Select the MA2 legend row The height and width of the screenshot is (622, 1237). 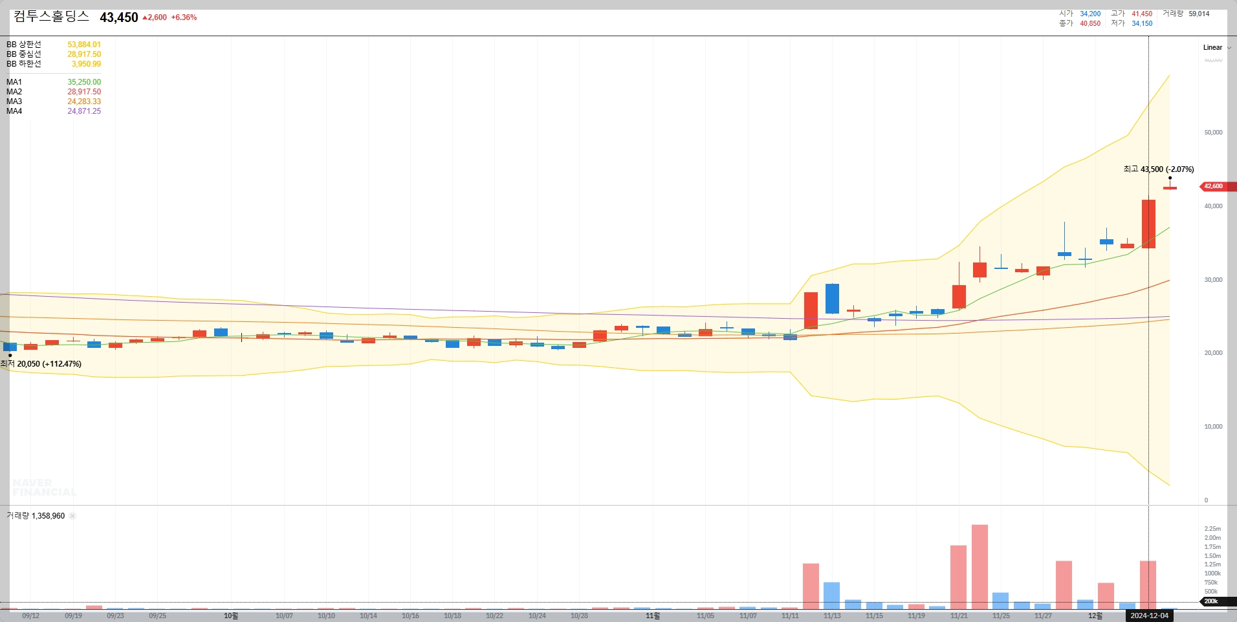pyautogui.click(x=53, y=92)
